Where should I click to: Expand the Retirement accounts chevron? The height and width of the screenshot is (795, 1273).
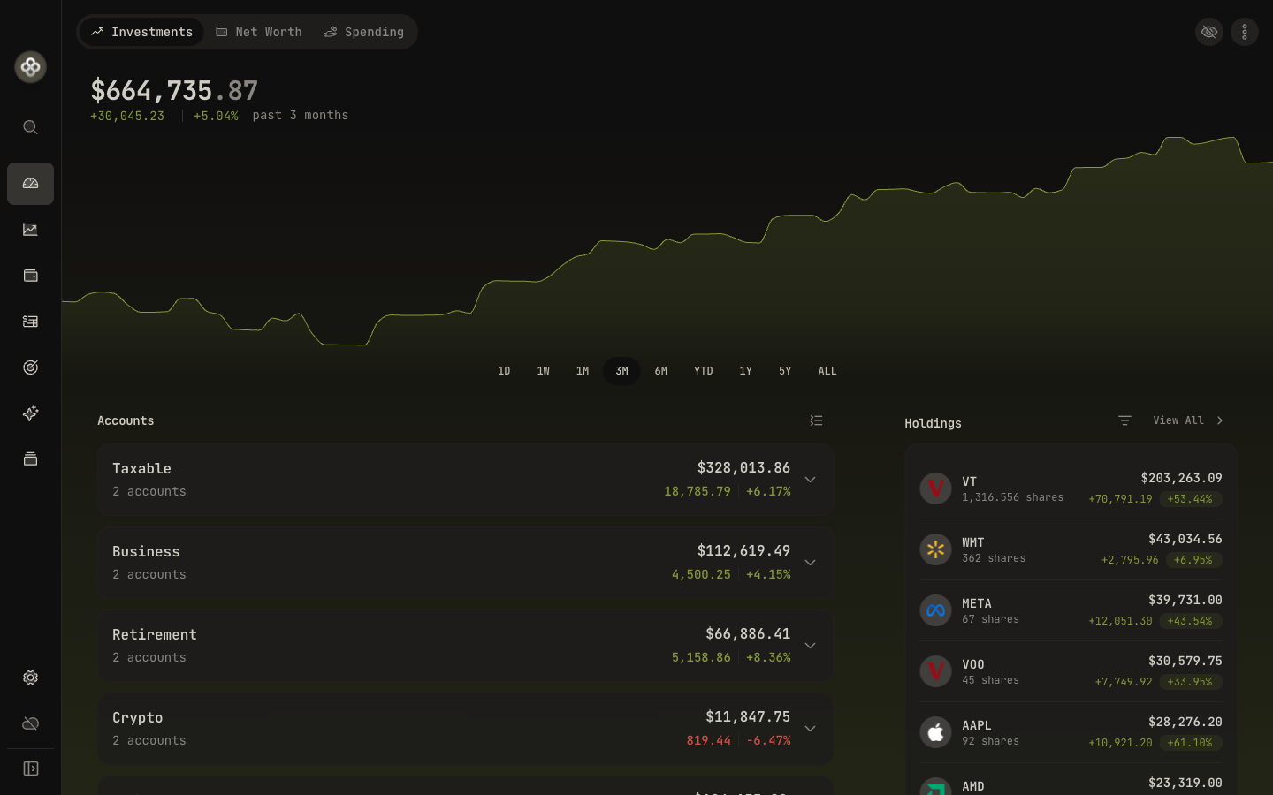(x=810, y=646)
